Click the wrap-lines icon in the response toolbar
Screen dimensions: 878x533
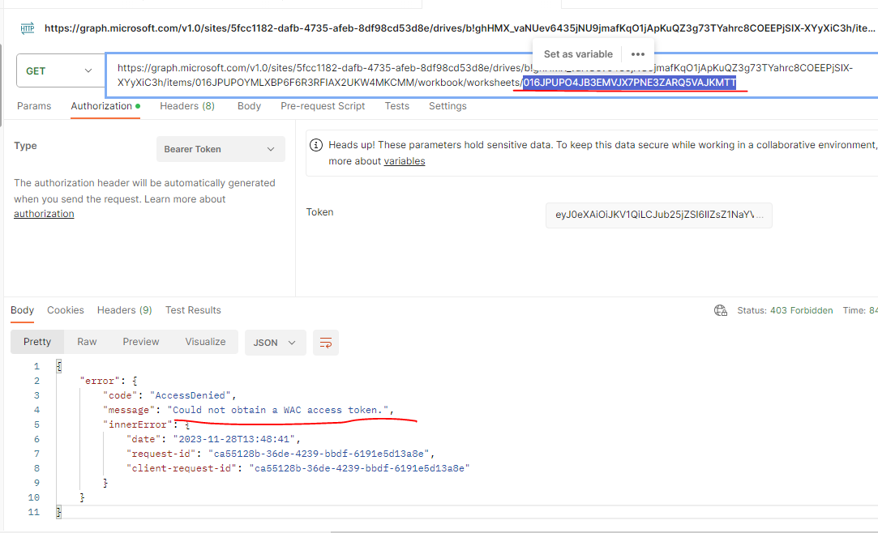[x=325, y=343]
